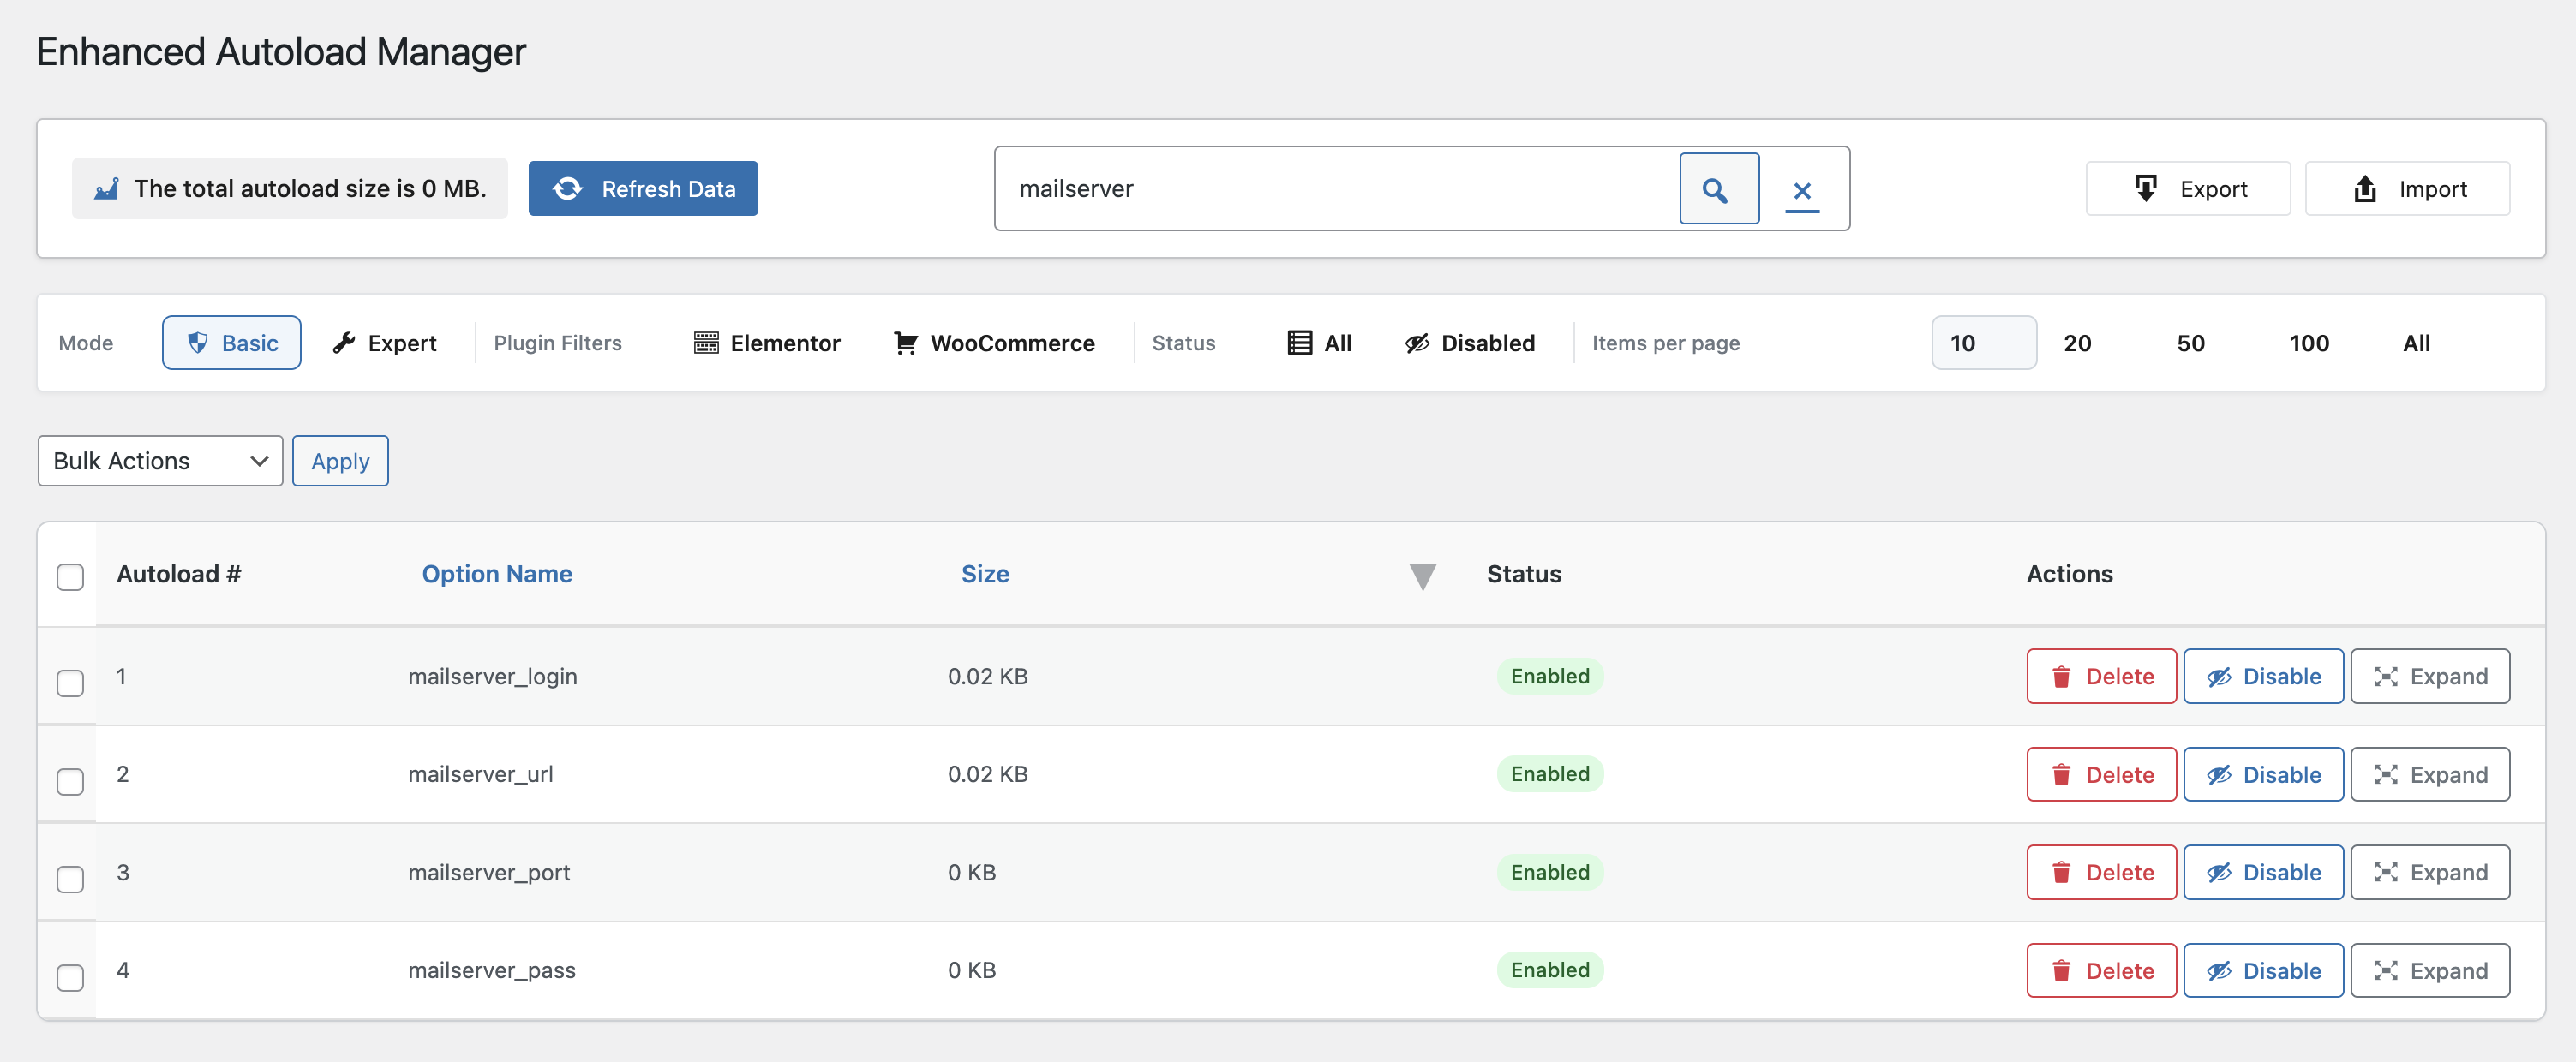This screenshot has height=1062, width=2576.
Task: Select Expert mode wrench icon
Action: (x=344, y=343)
